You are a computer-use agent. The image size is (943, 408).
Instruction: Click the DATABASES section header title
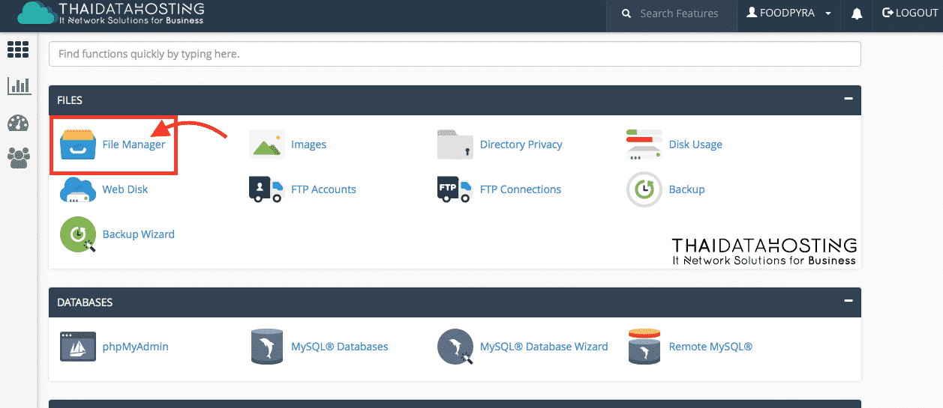(x=85, y=302)
